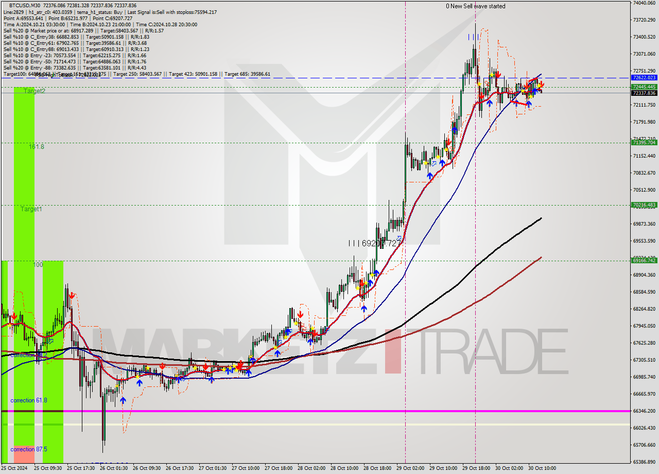Screen dimensions: 659x474
Task: Click the 'Sell %10 @ C_Entry88' line
Action: (76, 49)
